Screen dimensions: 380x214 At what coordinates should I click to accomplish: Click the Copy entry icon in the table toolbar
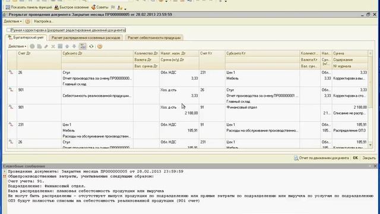(x=39, y=46)
